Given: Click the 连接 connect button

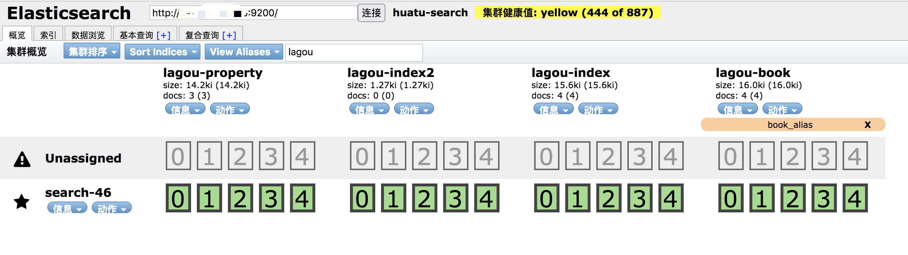Looking at the screenshot, I should click(x=371, y=13).
